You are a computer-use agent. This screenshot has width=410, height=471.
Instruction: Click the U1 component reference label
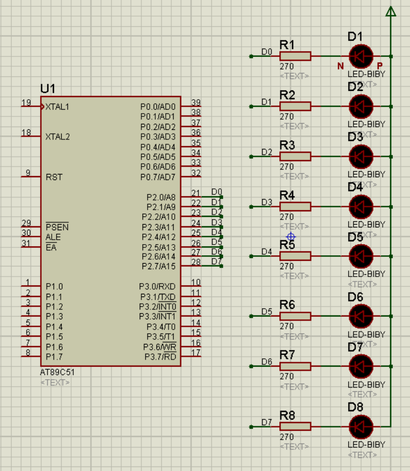[x=48, y=89]
